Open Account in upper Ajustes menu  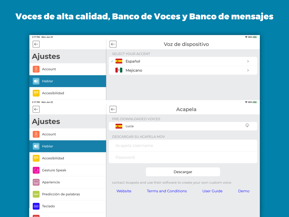pyautogui.click(x=68, y=69)
